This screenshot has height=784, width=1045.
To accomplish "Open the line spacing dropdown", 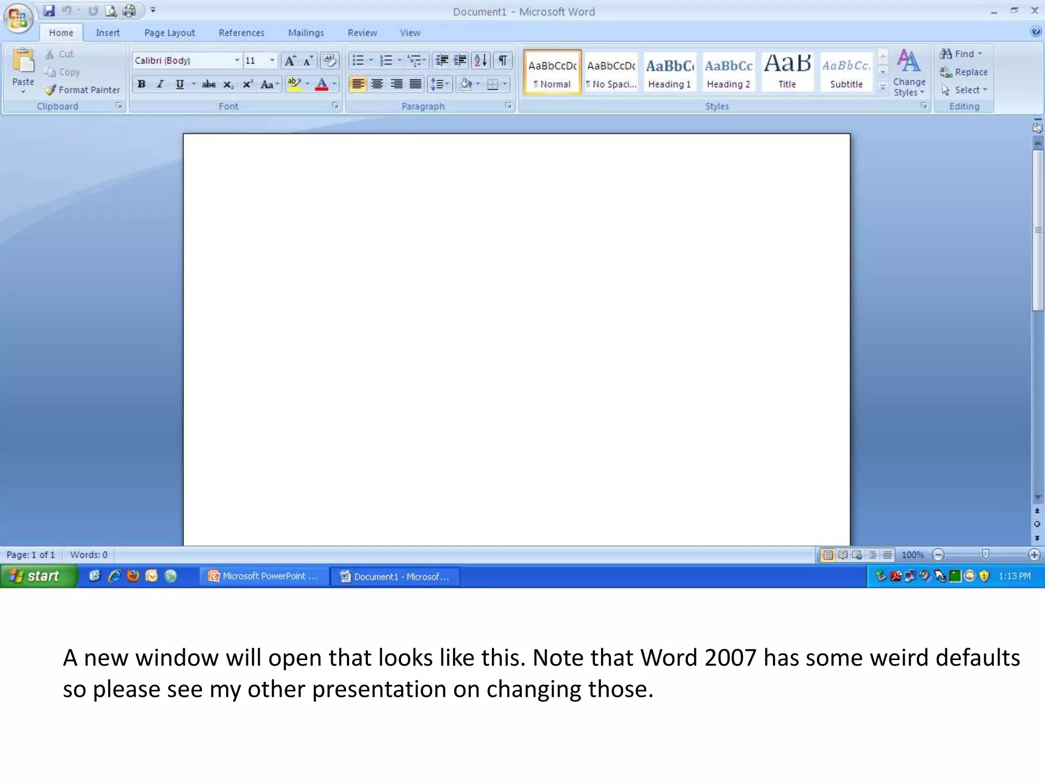I will [439, 84].
